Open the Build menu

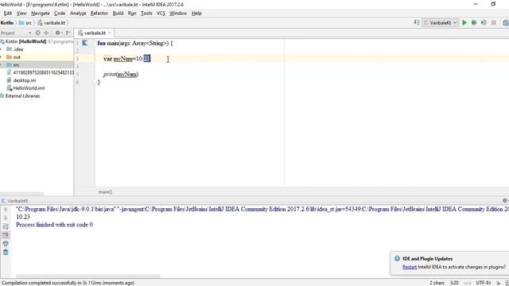[118, 14]
